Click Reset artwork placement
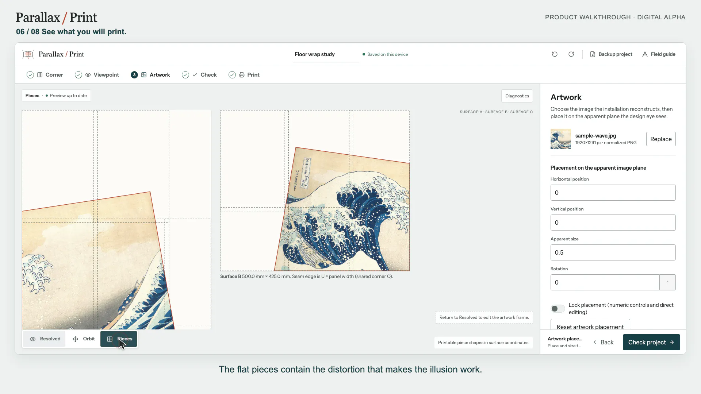 click(x=590, y=325)
